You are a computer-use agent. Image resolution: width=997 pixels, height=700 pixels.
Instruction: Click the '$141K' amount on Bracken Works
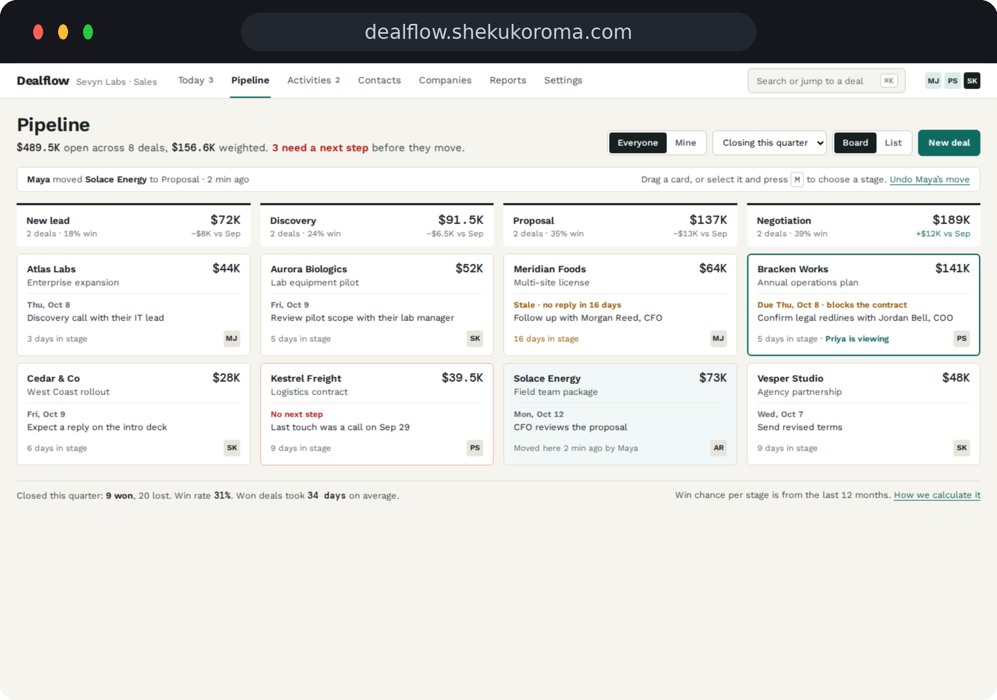[952, 269]
